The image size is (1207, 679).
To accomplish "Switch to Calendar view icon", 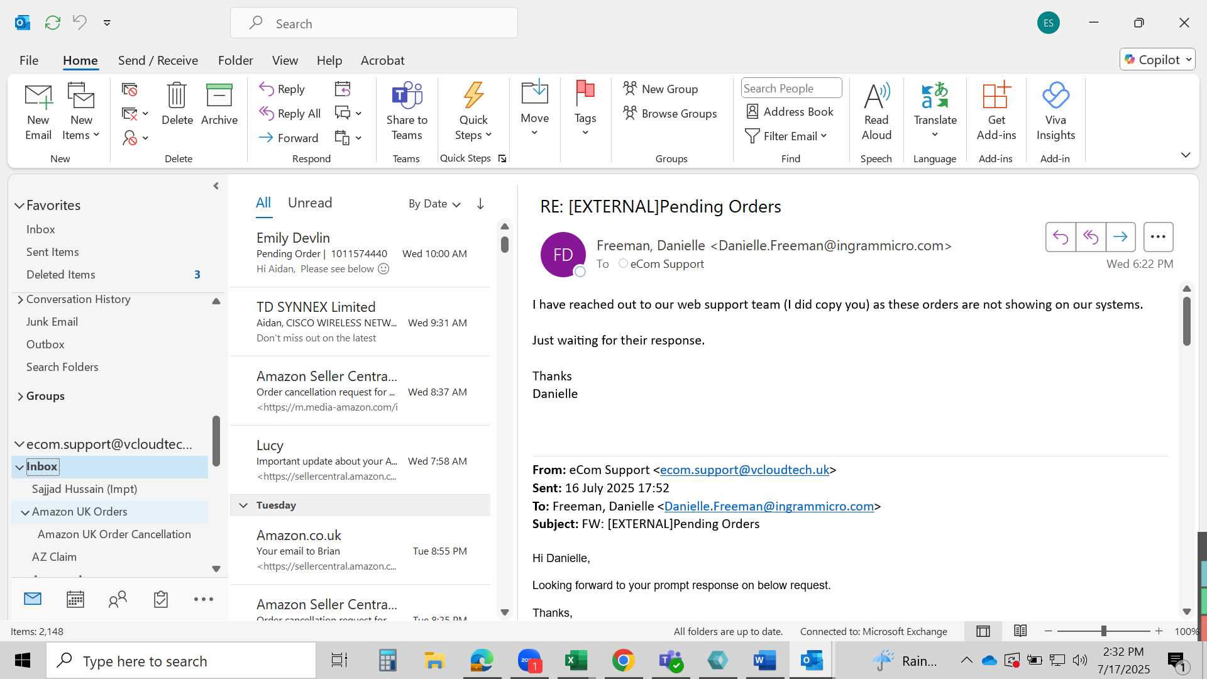I will [x=75, y=599].
